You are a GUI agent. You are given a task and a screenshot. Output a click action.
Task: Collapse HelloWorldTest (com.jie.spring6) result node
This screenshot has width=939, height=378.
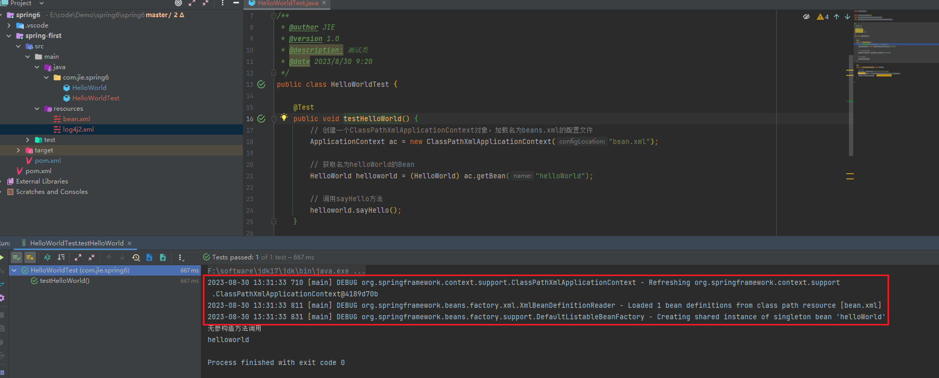tap(14, 270)
